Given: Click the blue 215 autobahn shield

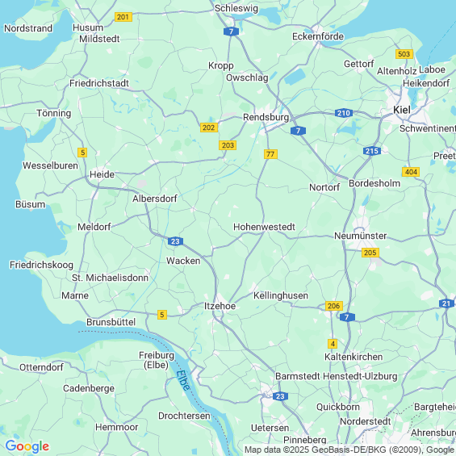Looking at the screenshot, I should [x=372, y=151].
